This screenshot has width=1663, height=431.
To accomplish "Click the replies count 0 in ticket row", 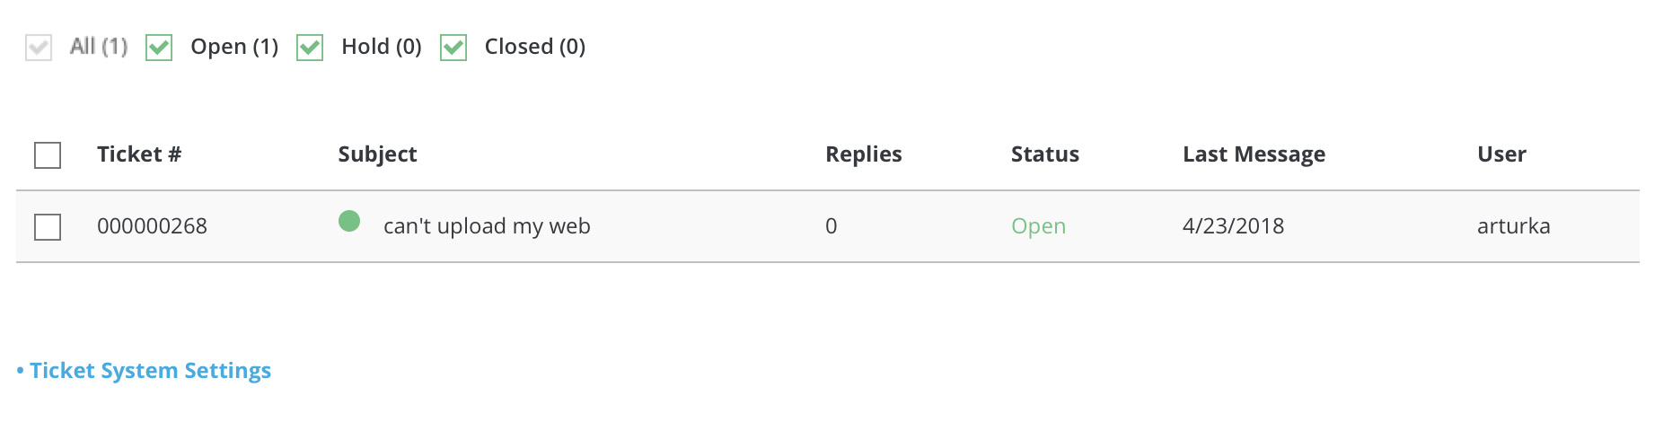I will coord(831,226).
